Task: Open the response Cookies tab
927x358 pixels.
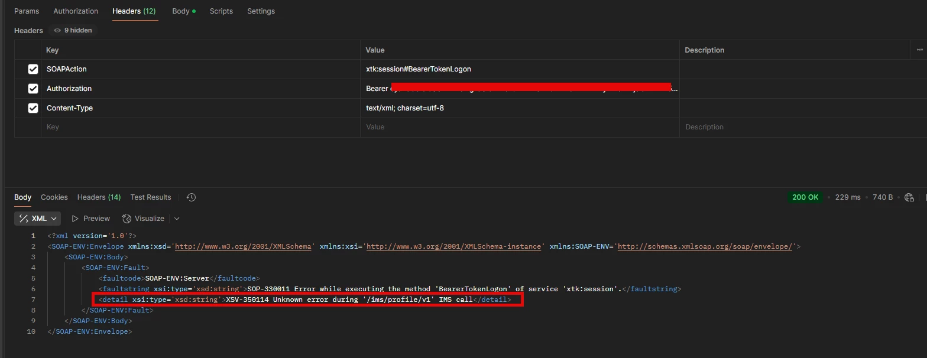Action: point(54,197)
